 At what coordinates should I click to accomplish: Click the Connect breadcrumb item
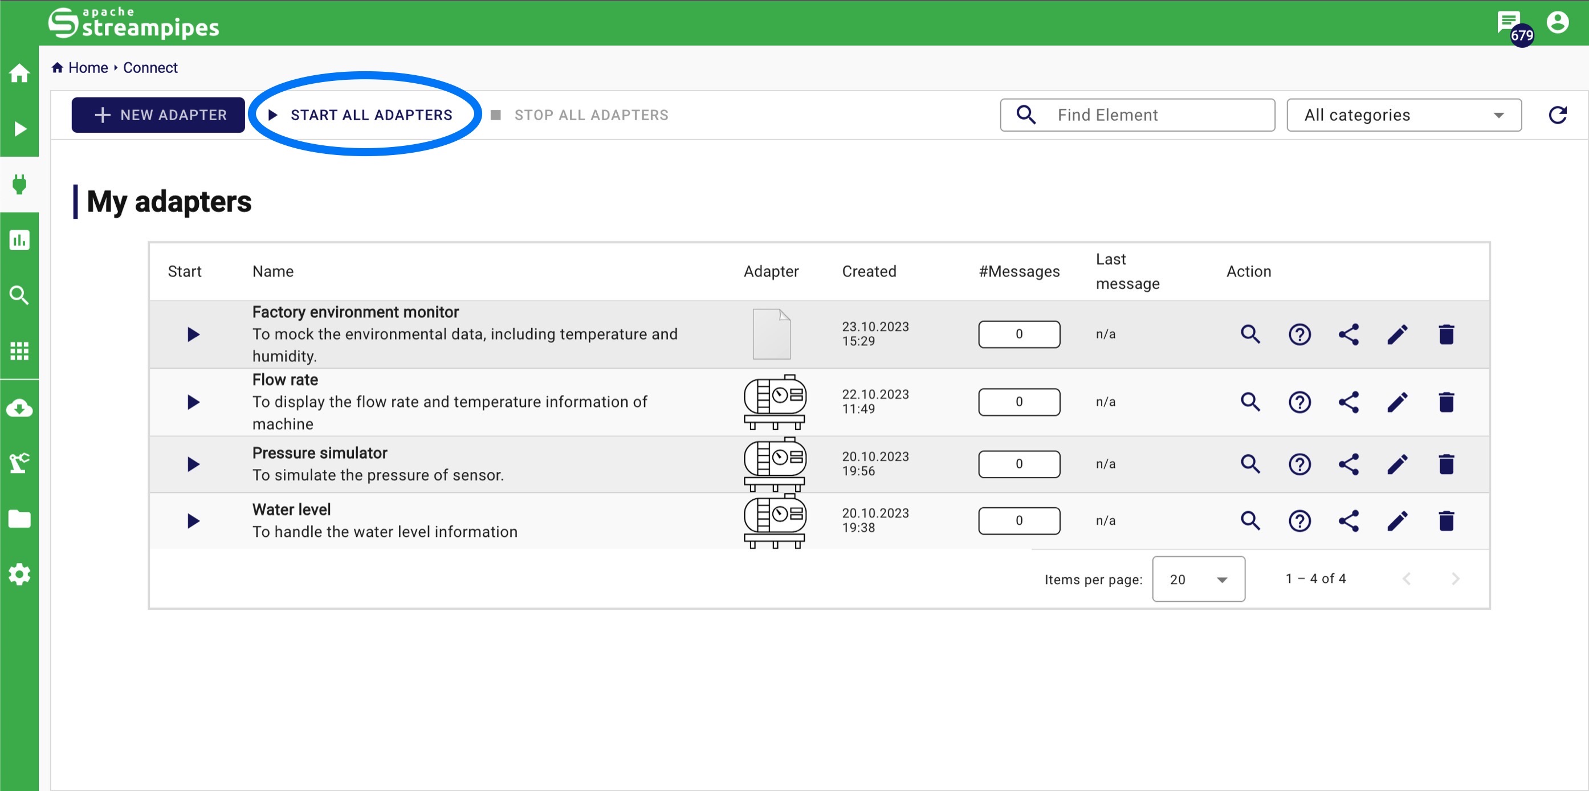click(150, 68)
